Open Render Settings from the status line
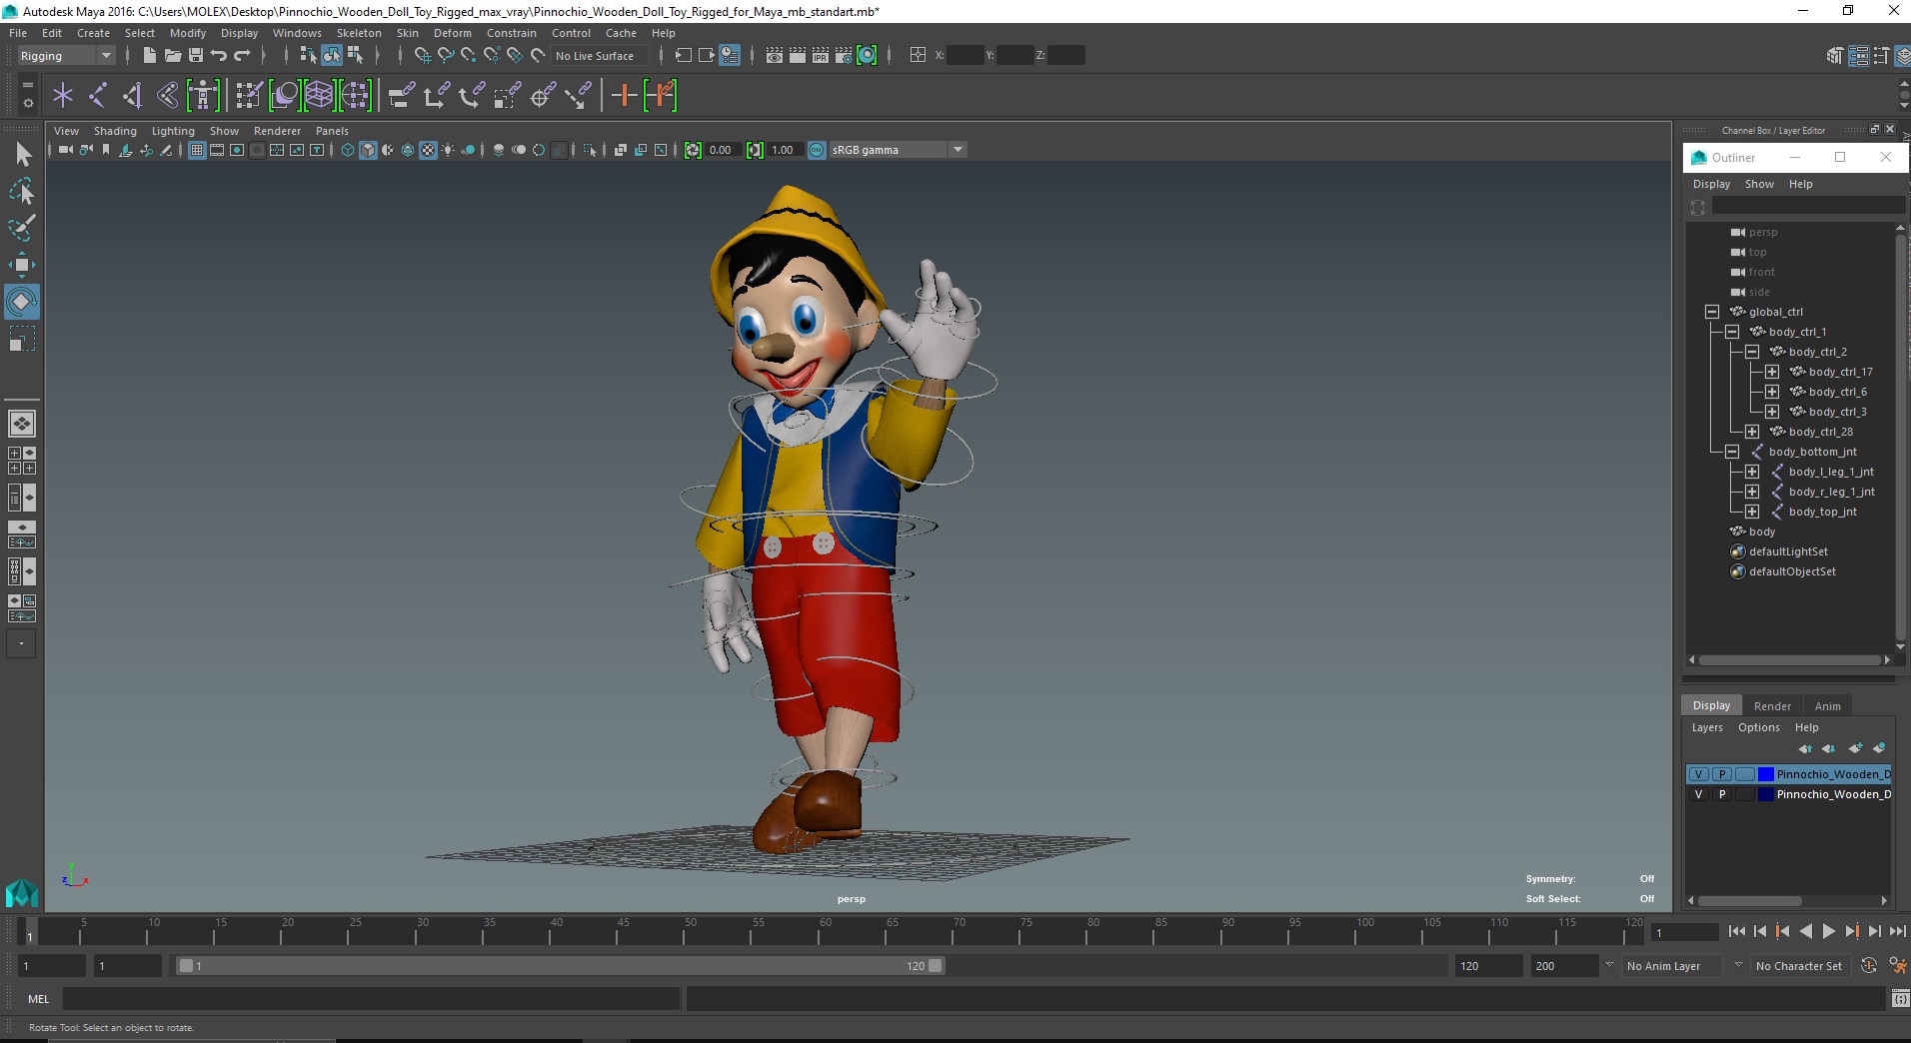 click(x=844, y=56)
